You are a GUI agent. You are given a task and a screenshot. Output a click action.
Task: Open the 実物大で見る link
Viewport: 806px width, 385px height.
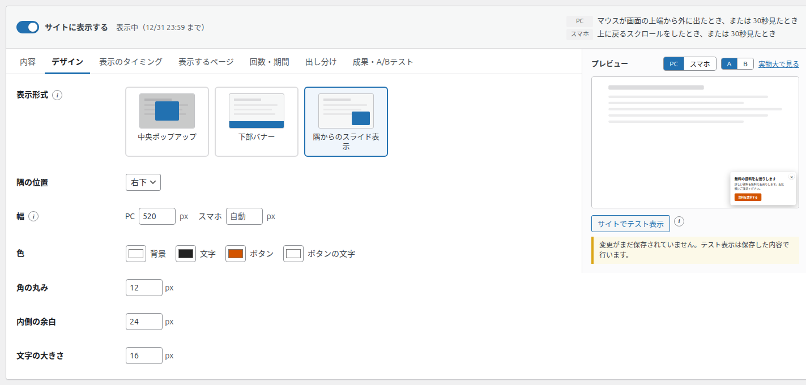pos(779,64)
